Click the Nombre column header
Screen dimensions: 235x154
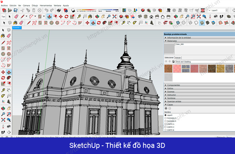point(167,112)
